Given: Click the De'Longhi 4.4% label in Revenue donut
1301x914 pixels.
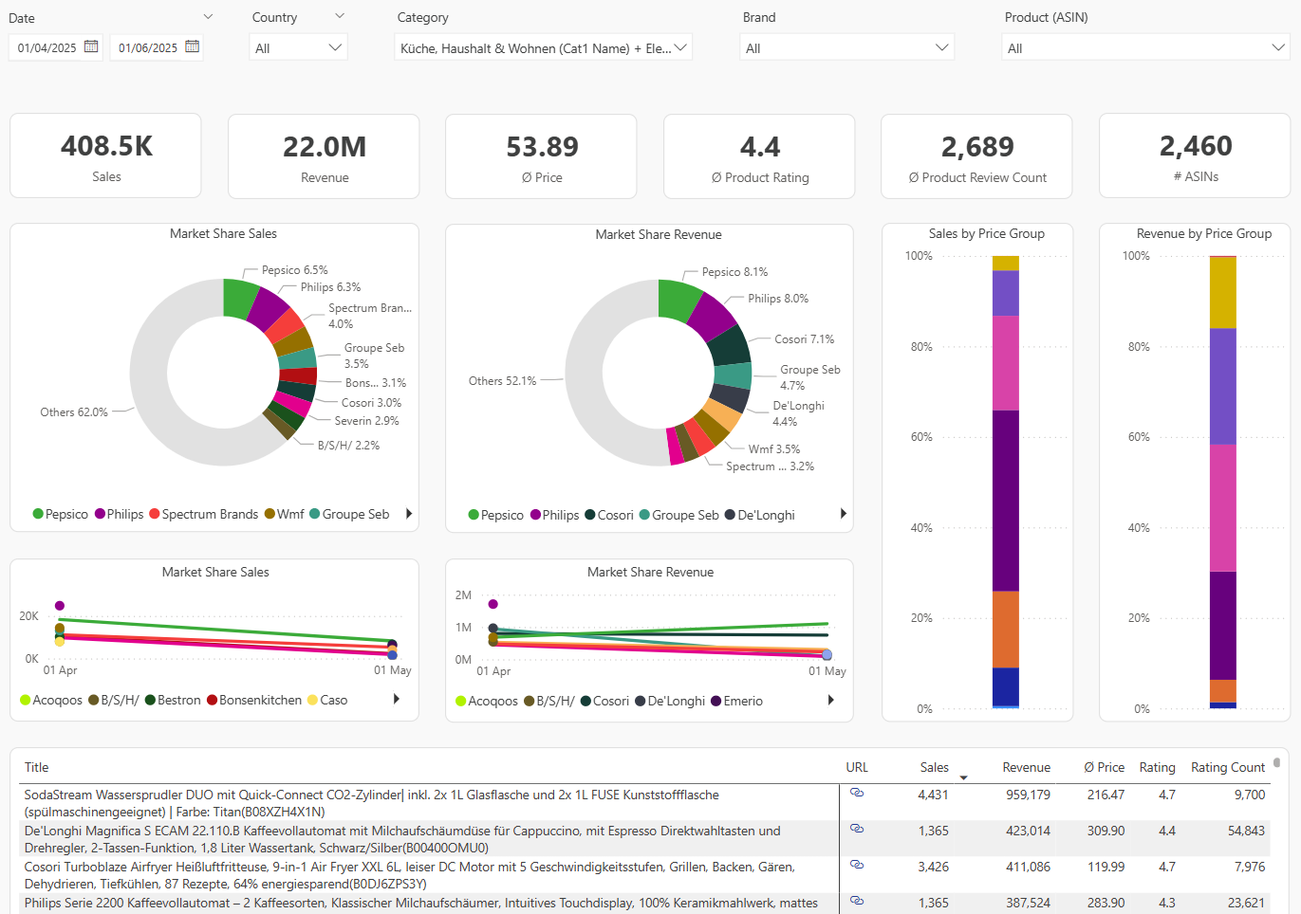Looking at the screenshot, I should tap(798, 413).
